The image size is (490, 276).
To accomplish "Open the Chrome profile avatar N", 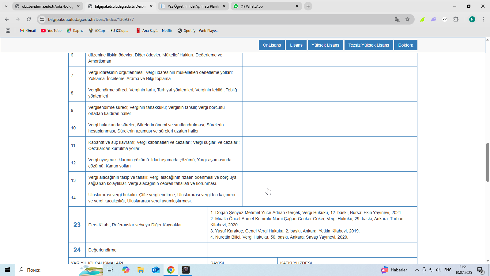I will coord(472,19).
